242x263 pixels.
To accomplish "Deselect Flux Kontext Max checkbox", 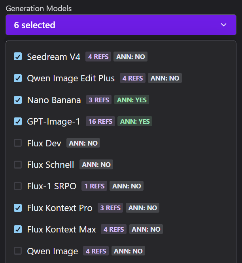I will pos(18,229).
